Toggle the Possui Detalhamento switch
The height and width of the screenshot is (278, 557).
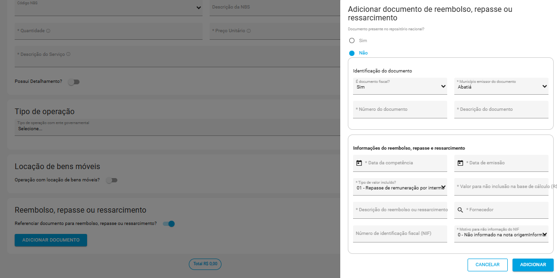click(74, 82)
